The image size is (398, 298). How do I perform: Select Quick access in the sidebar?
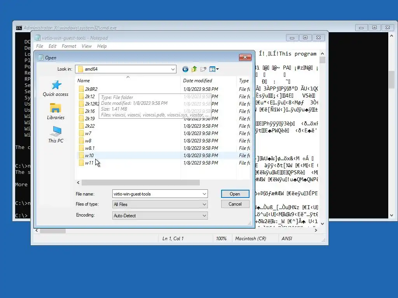click(x=56, y=88)
